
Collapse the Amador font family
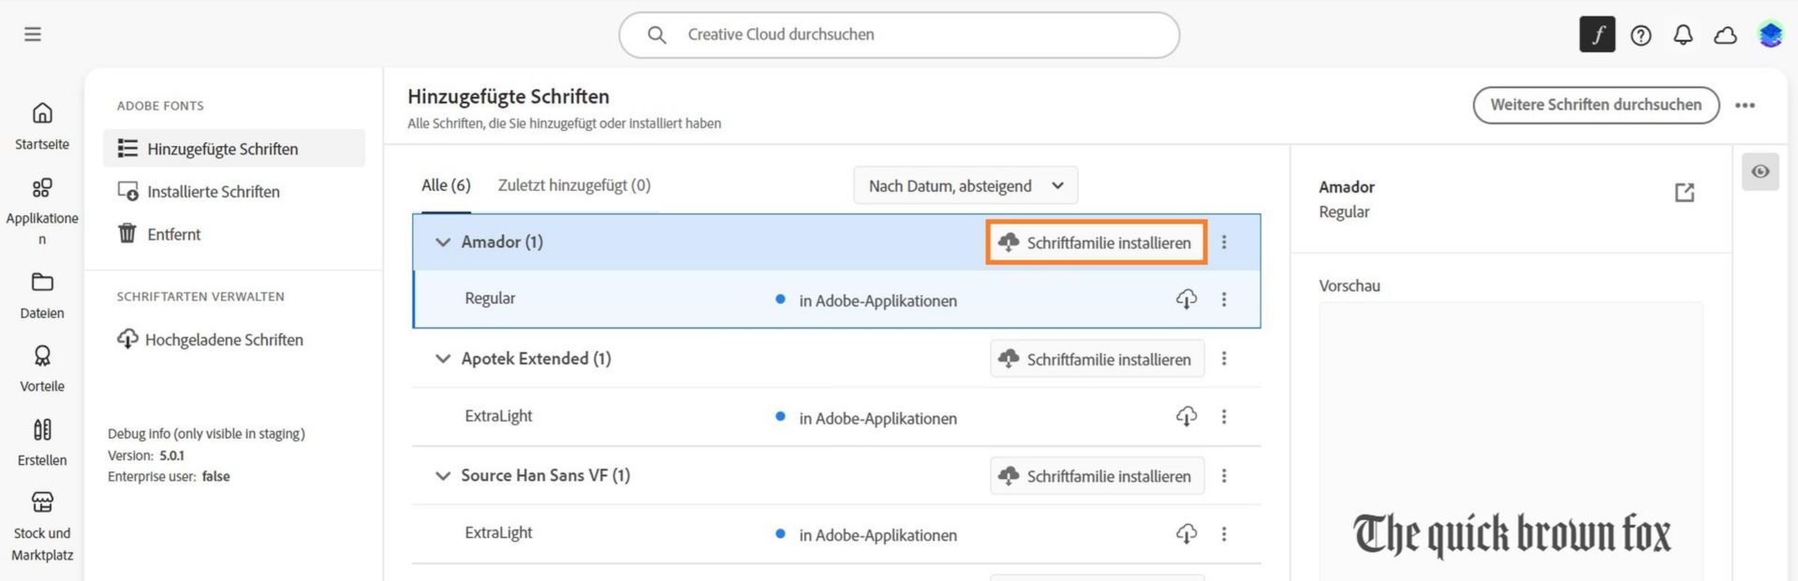[443, 242]
